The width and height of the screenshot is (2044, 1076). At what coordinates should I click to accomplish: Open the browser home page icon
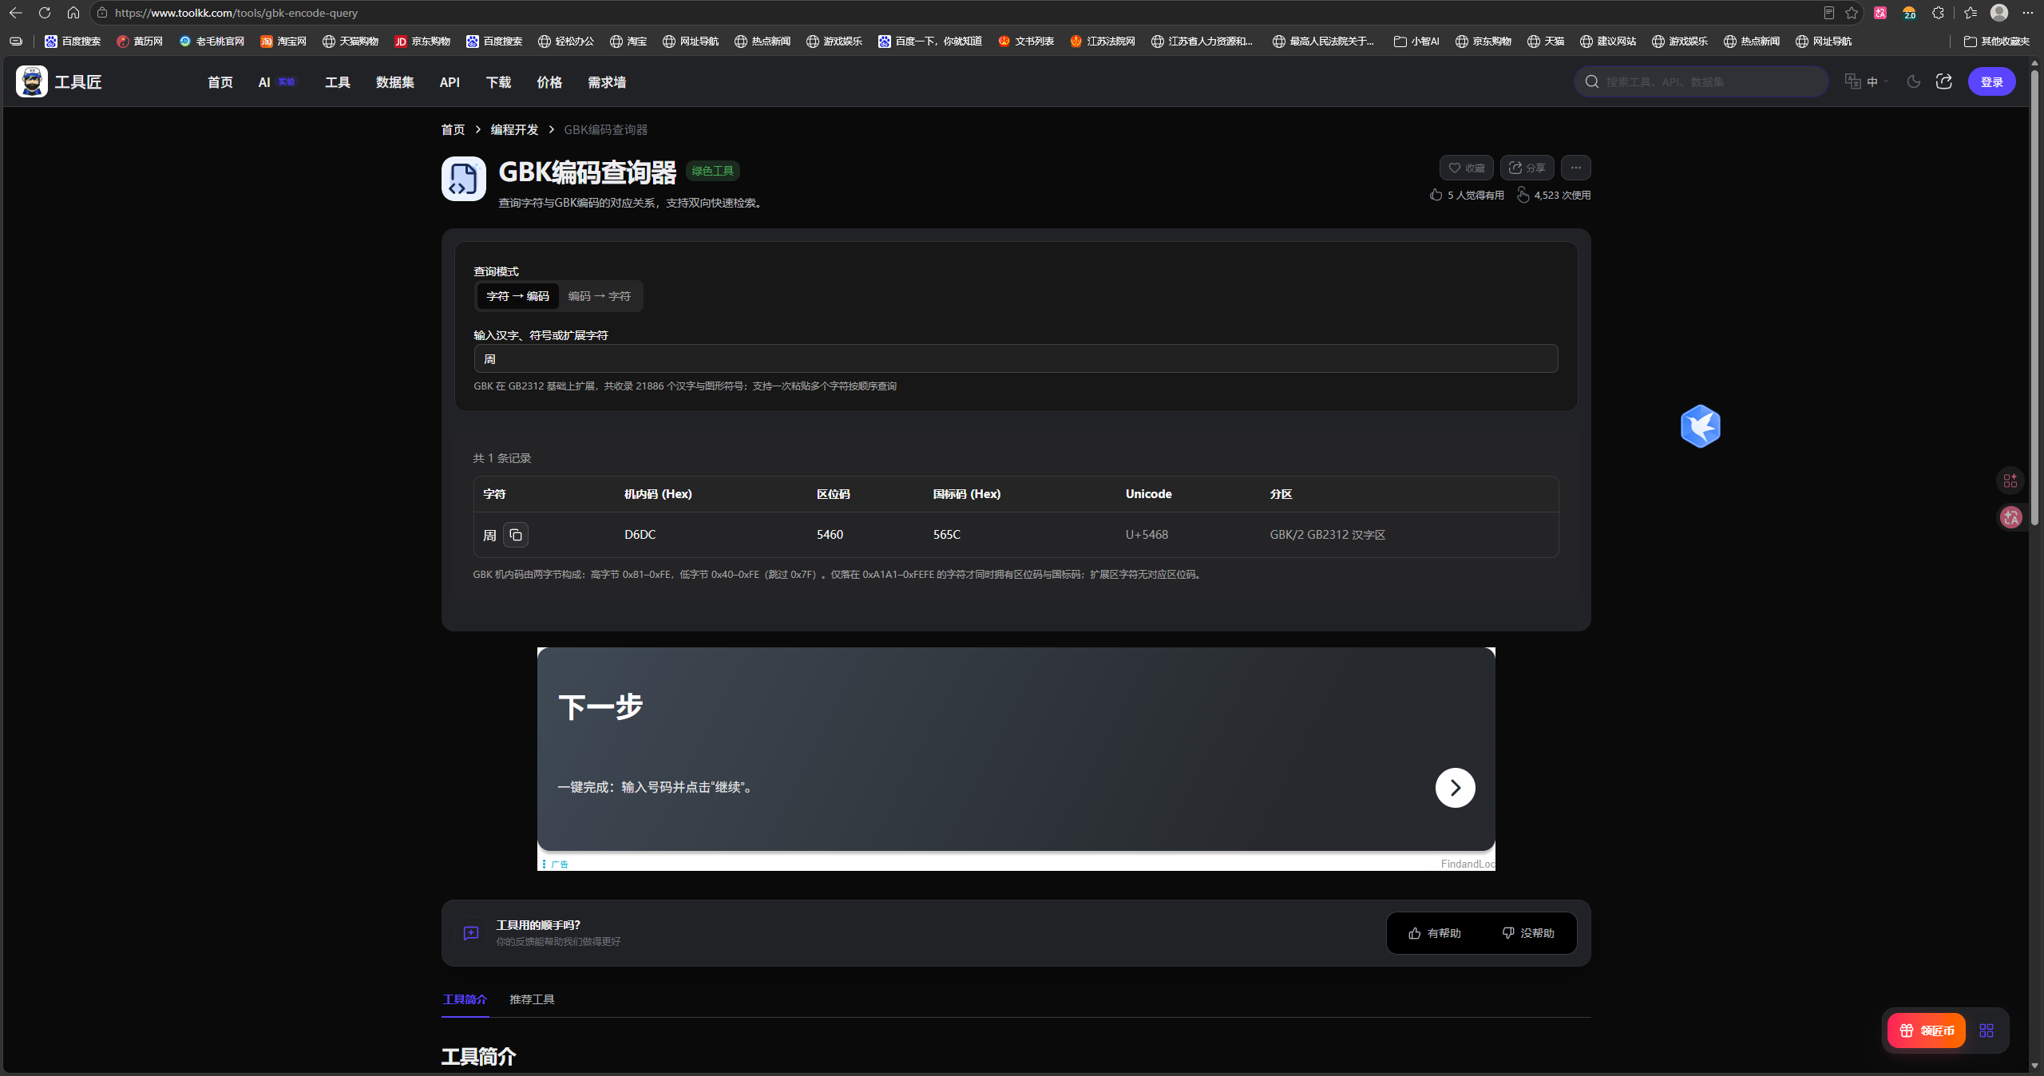click(73, 13)
